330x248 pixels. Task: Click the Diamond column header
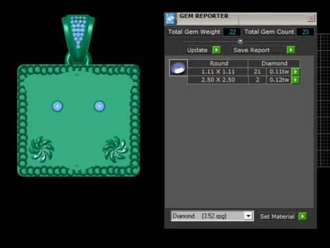274,63
